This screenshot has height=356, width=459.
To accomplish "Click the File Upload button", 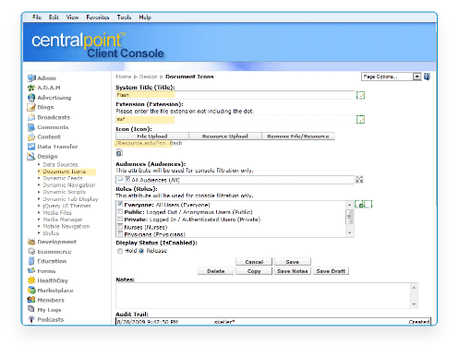I will point(152,136).
